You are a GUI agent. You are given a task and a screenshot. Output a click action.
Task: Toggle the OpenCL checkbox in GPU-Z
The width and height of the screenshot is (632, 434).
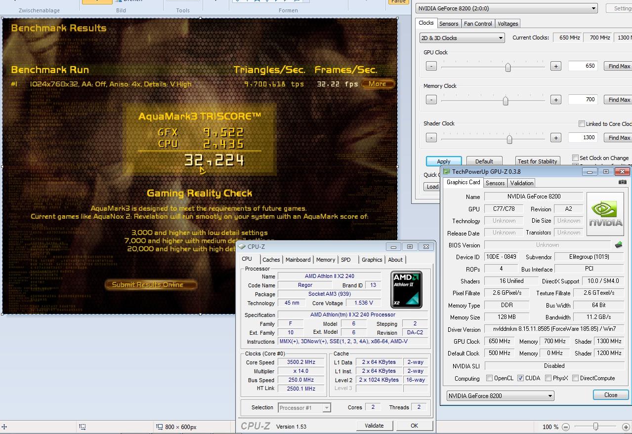click(489, 378)
